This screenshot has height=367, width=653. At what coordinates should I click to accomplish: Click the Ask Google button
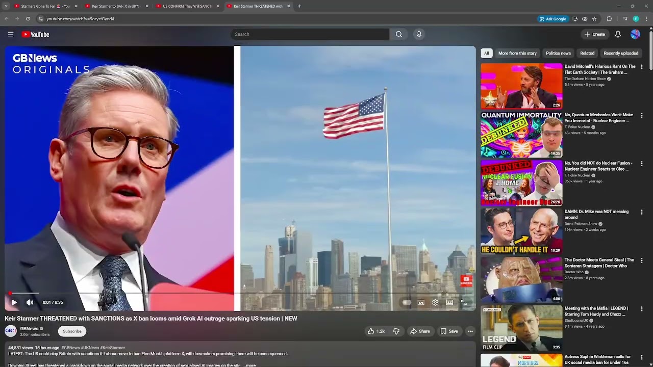tap(553, 19)
